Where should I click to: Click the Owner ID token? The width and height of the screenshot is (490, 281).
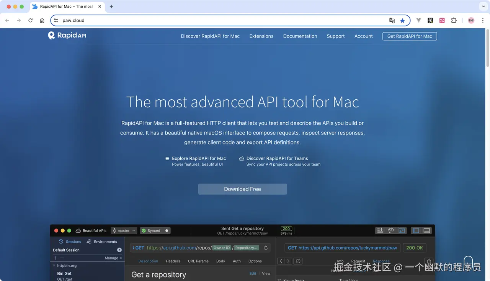[222, 248]
